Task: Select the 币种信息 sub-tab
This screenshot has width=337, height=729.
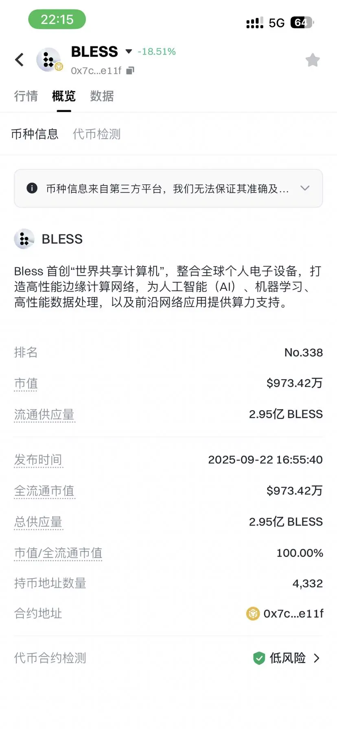Action: pos(35,134)
